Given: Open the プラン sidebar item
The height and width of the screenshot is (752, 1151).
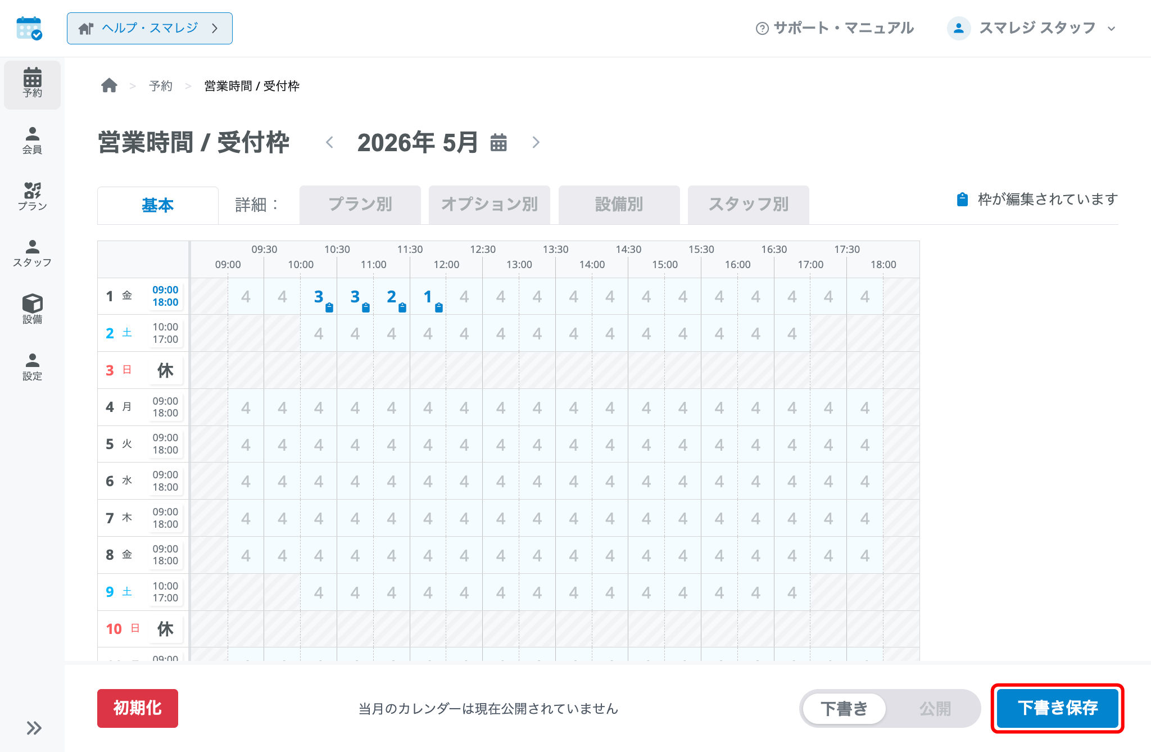Looking at the screenshot, I should (33, 197).
